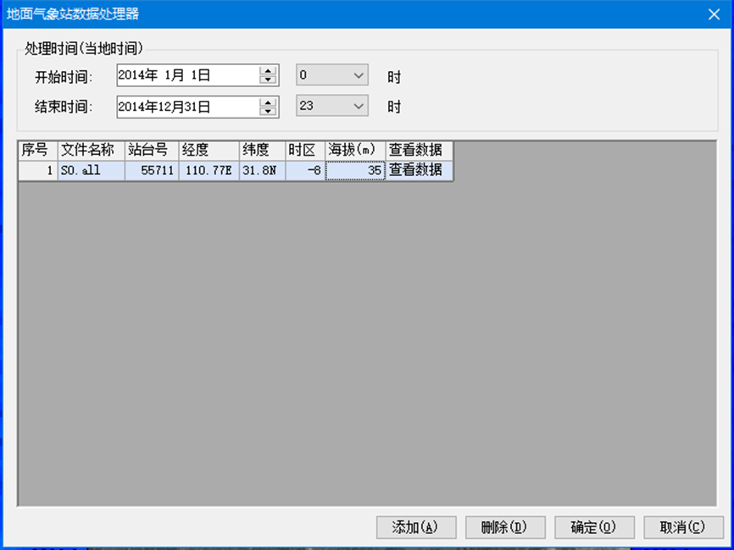
Task: Confirm with the 确定(O) button
Action: pyautogui.click(x=594, y=527)
